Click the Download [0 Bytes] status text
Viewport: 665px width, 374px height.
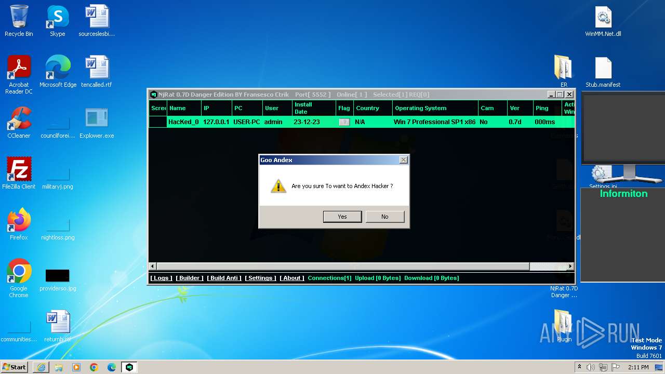point(431,278)
